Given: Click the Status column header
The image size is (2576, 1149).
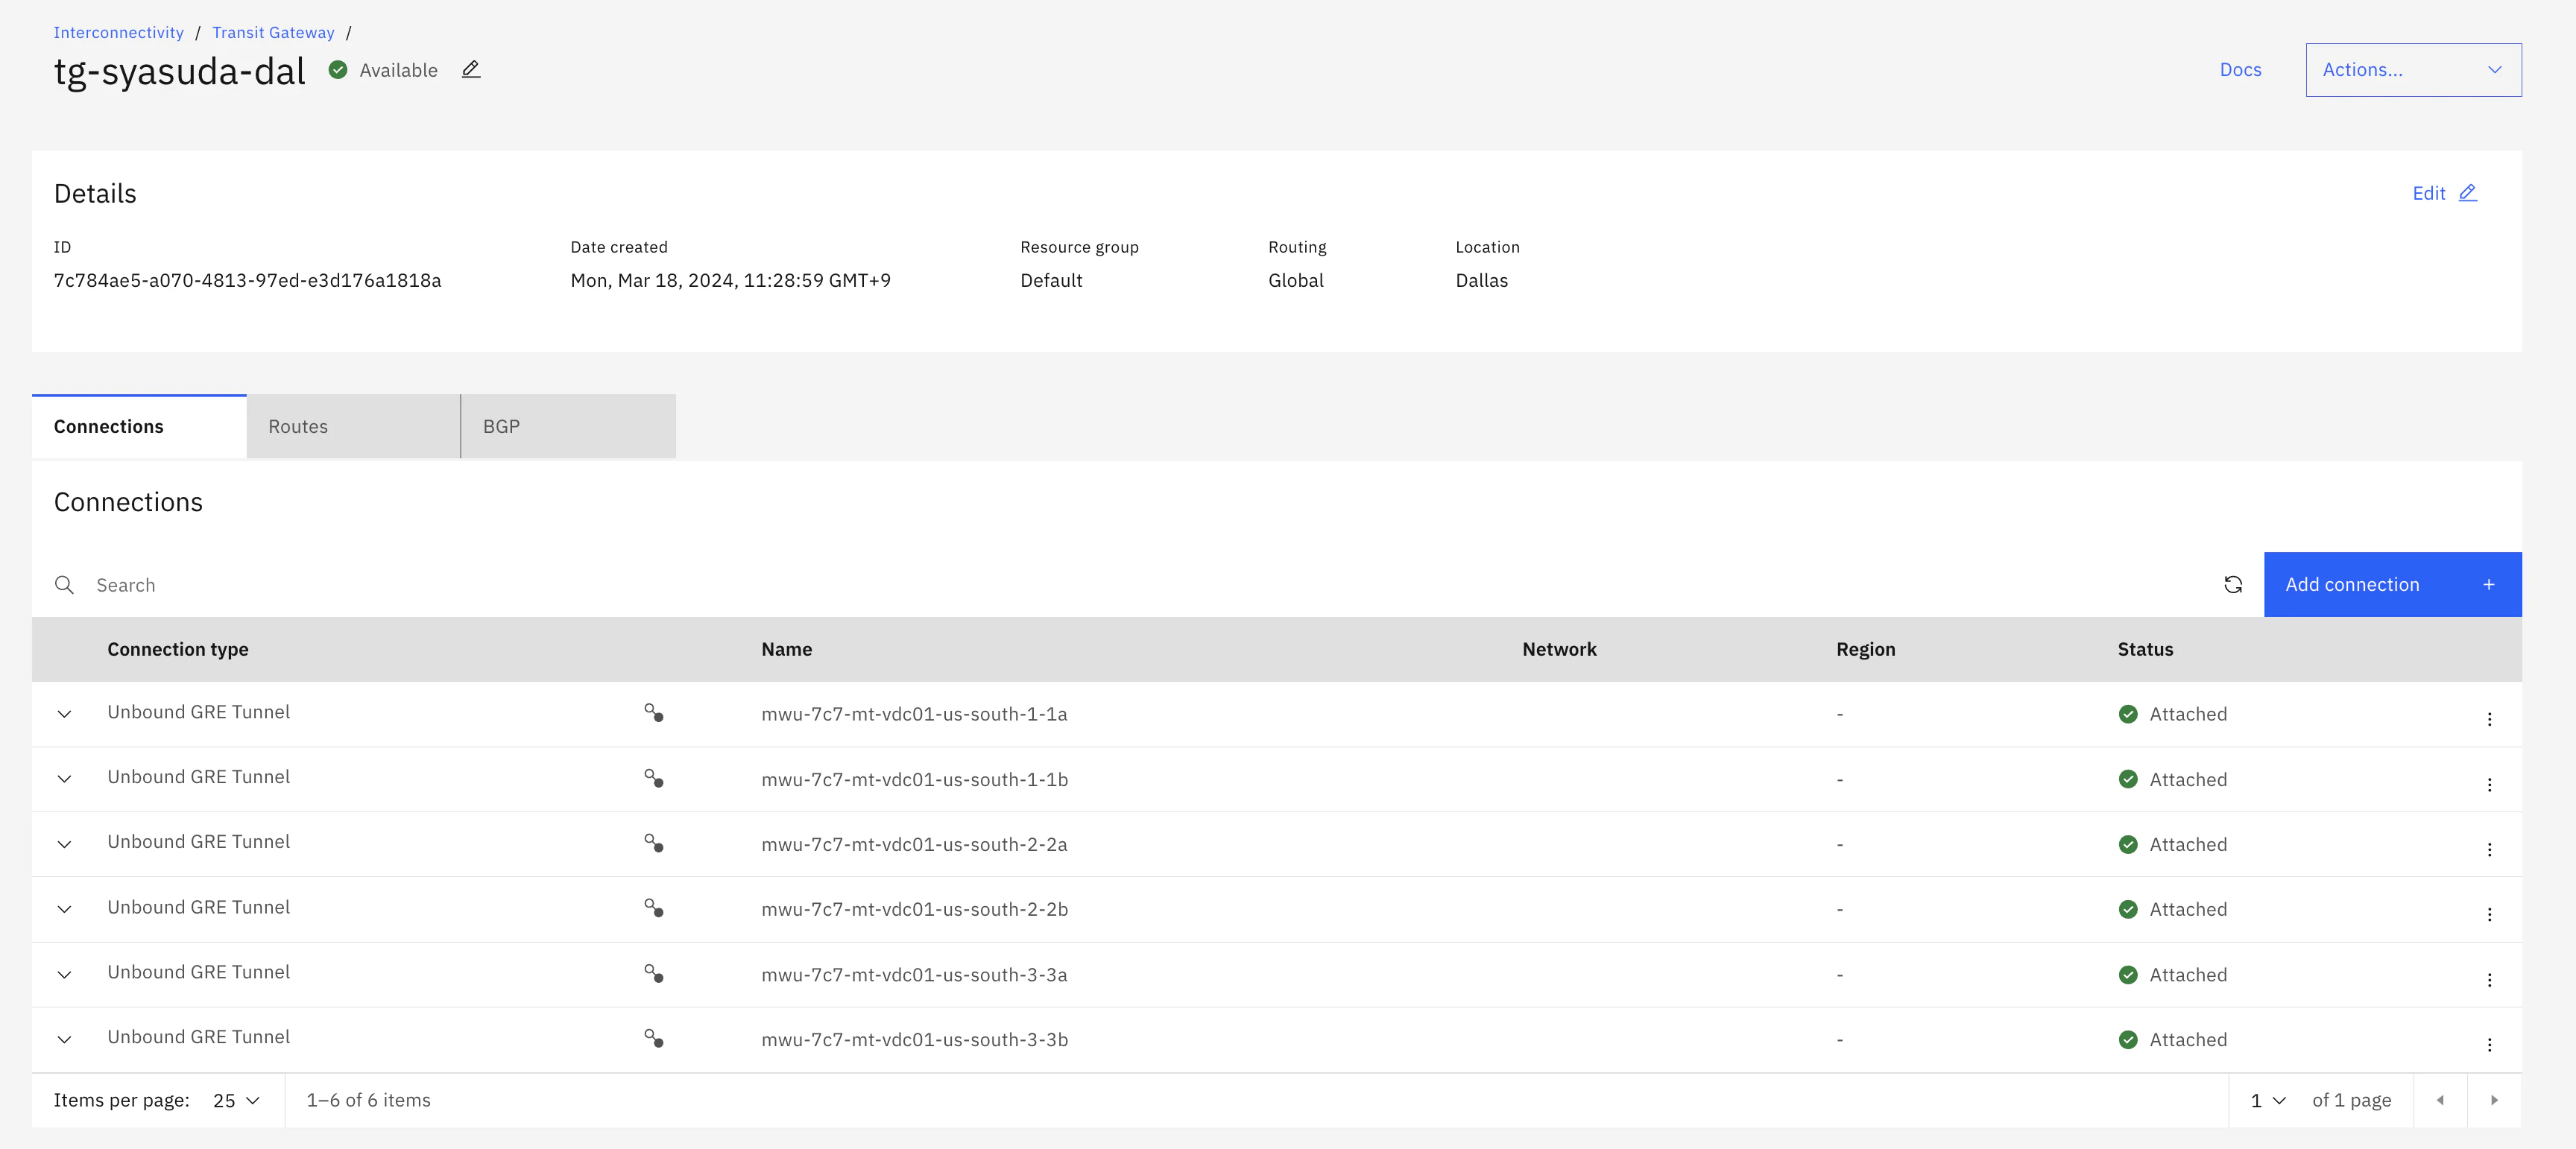Looking at the screenshot, I should [2145, 649].
